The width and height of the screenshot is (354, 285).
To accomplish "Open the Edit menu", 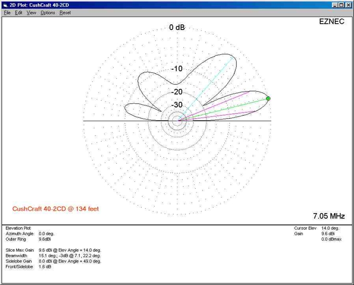I will point(19,13).
